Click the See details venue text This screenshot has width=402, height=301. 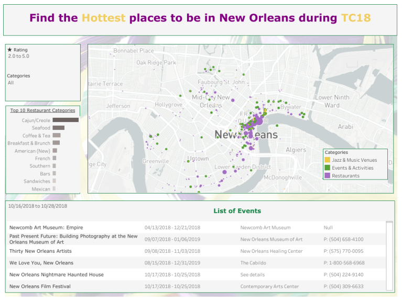(x=253, y=275)
